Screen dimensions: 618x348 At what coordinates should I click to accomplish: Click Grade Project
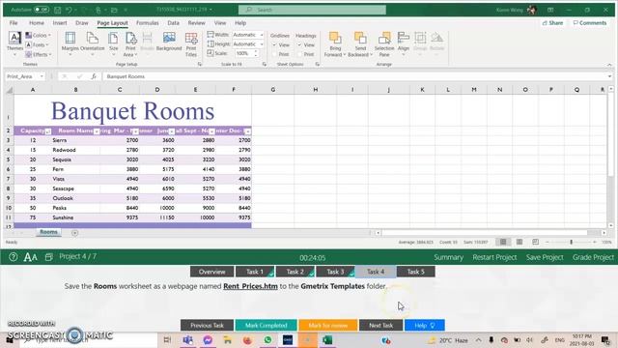[593, 257]
